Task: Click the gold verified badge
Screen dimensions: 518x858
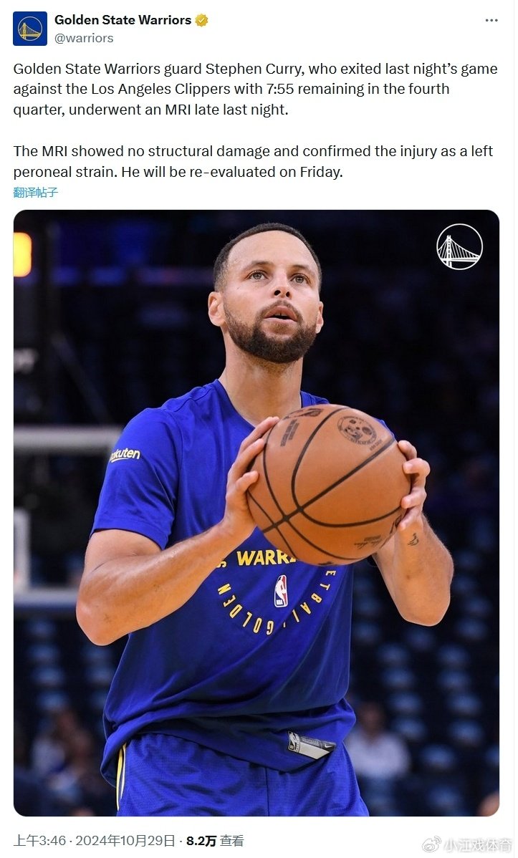Action: click(201, 21)
